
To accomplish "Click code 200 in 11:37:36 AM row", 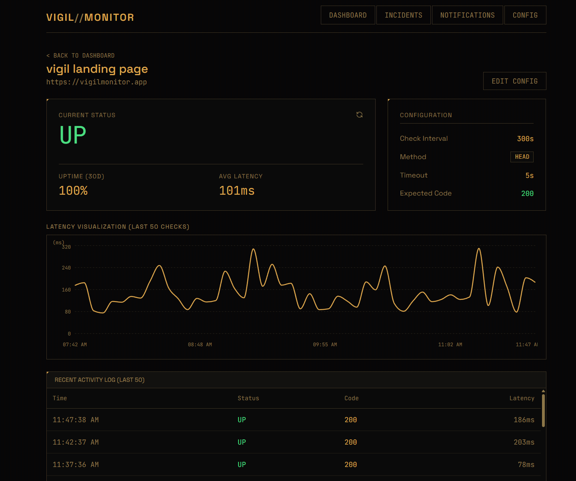I will 351,465.
